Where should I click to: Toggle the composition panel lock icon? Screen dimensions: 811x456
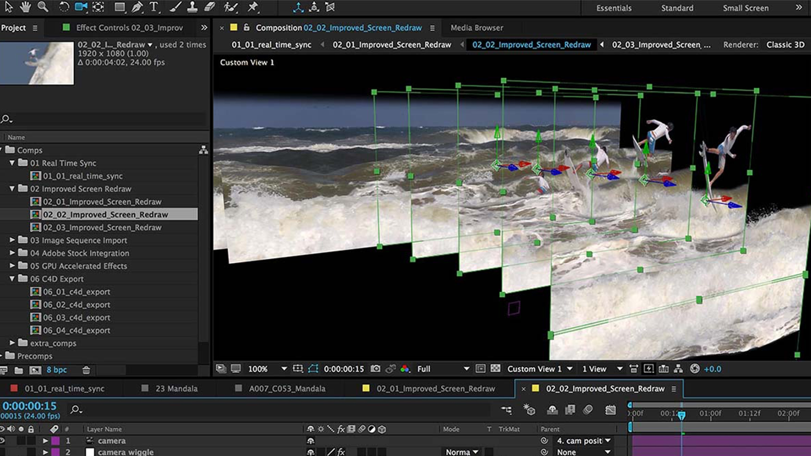(x=246, y=27)
